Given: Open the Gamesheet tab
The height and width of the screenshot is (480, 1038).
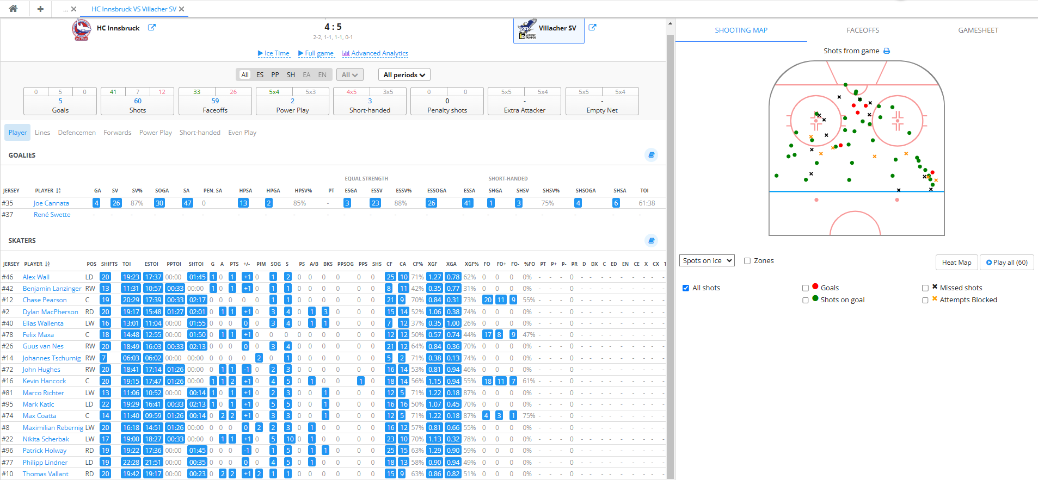Looking at the screenshot, I should (x=978, y=30).
